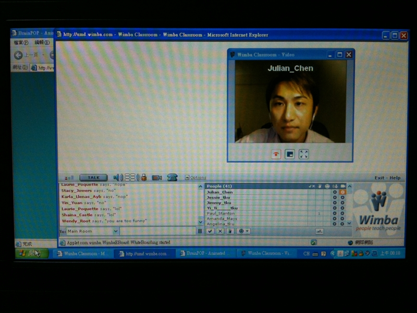Viewport: 417px width, 313px height.
Task: Switch video to picture-in-picture view
Action: tap(290, 154)
